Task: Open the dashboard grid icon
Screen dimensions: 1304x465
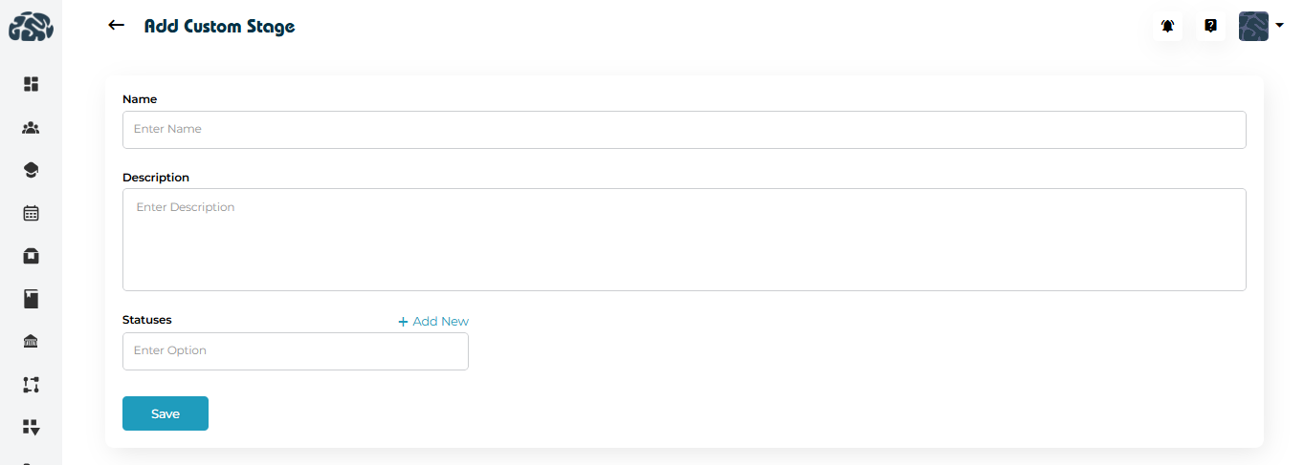Action: click(31, 84)
